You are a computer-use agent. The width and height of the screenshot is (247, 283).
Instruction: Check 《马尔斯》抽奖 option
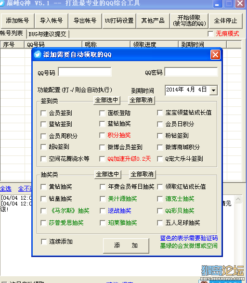(x=43, y=211)
